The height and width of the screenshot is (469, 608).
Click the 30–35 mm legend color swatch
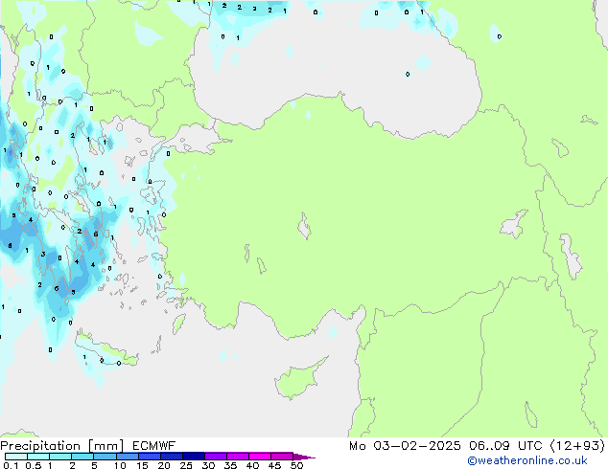click(215, 457)
